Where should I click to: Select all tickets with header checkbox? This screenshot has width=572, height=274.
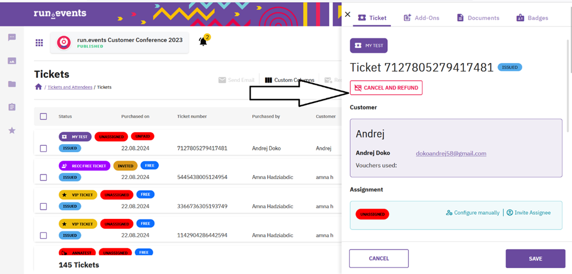click(x=43, y=117)
